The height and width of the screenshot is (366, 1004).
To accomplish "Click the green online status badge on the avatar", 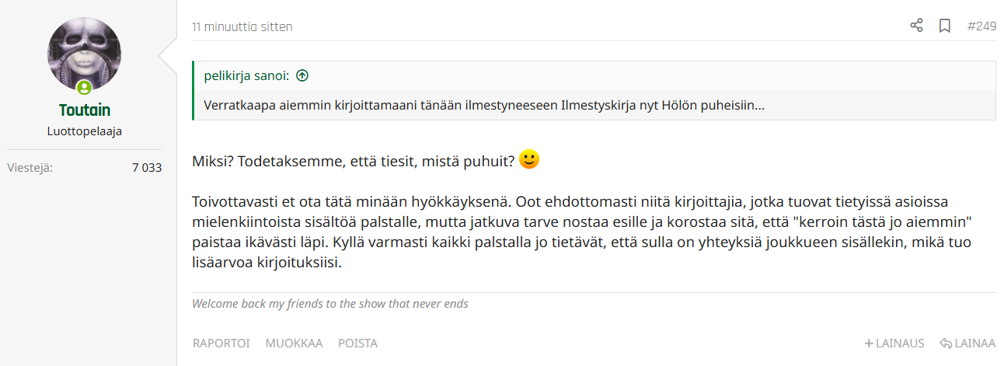I will 84,87.
